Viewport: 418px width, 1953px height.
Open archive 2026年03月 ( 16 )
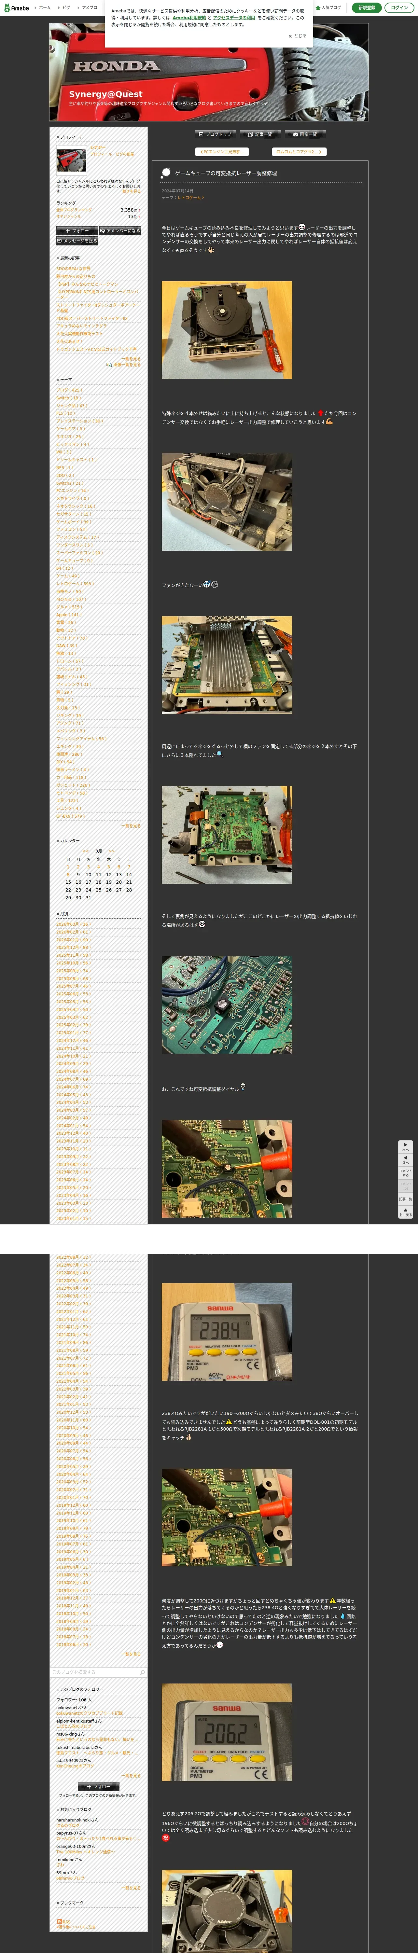coord(73,924)
